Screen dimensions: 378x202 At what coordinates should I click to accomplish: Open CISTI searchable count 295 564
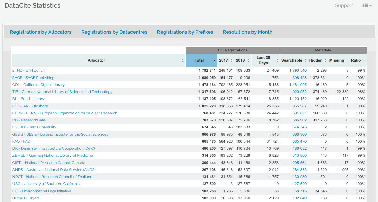point(300,163)
